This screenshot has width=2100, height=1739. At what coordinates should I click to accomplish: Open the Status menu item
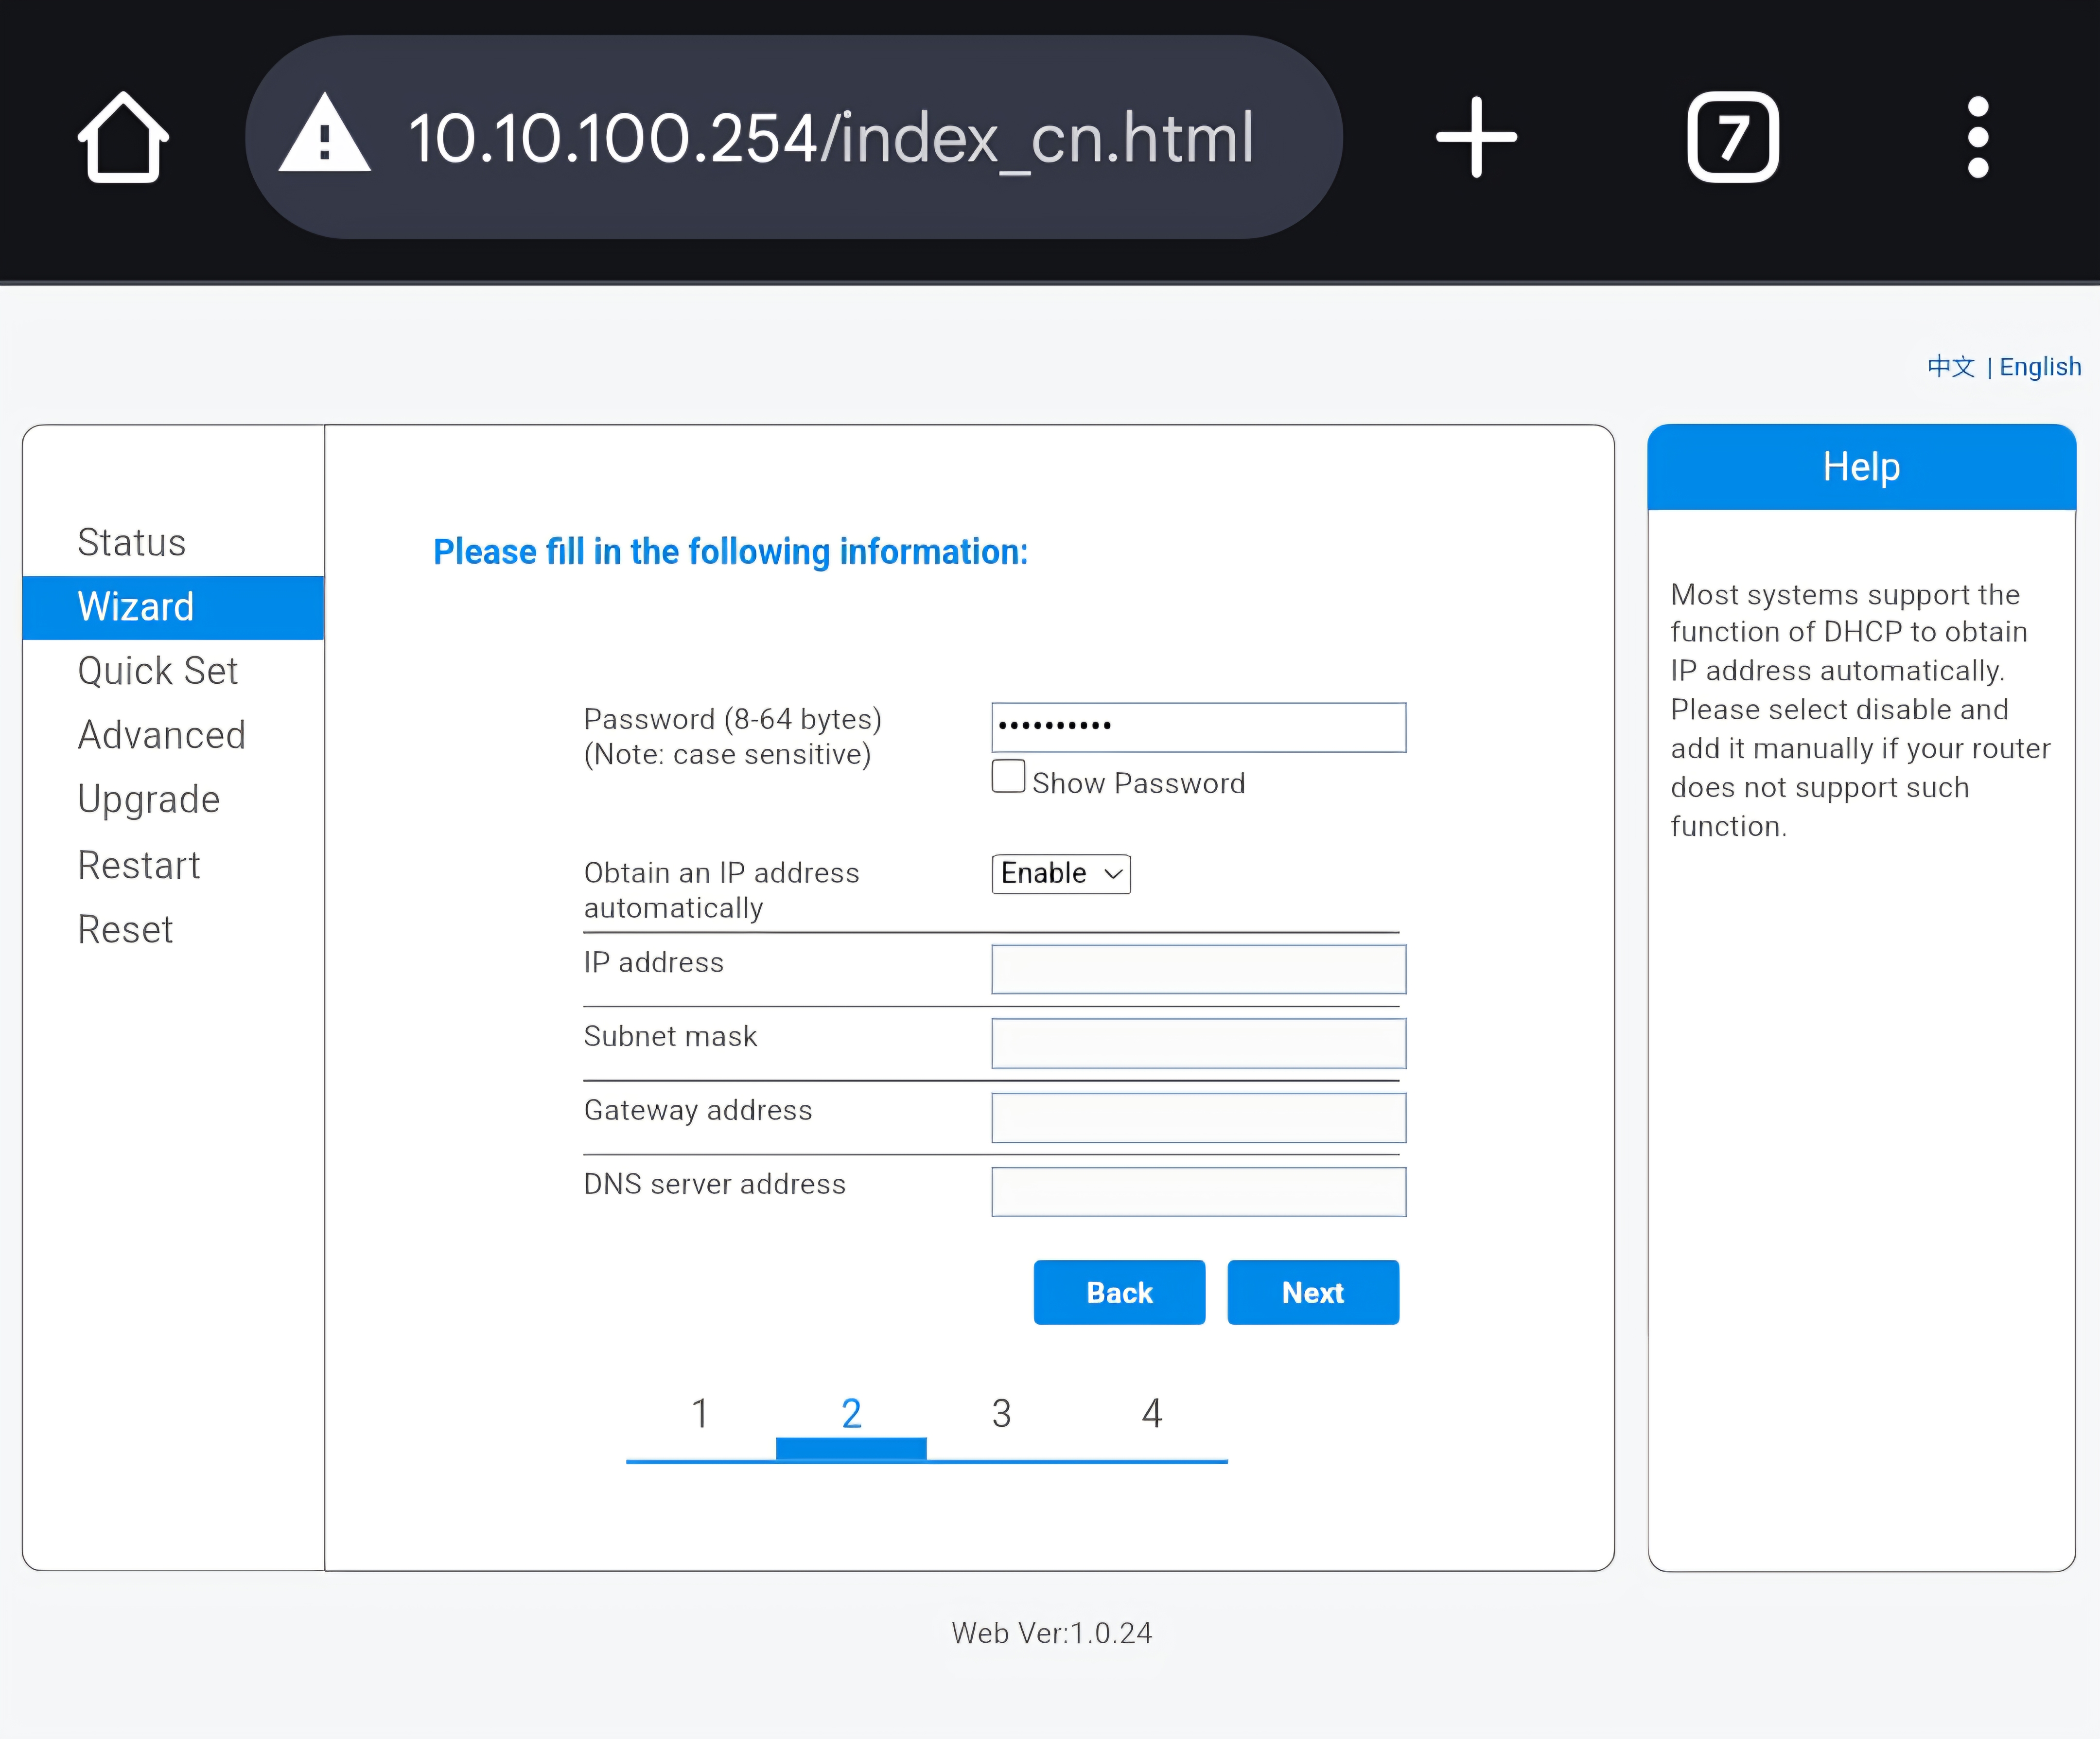(132, 542)
